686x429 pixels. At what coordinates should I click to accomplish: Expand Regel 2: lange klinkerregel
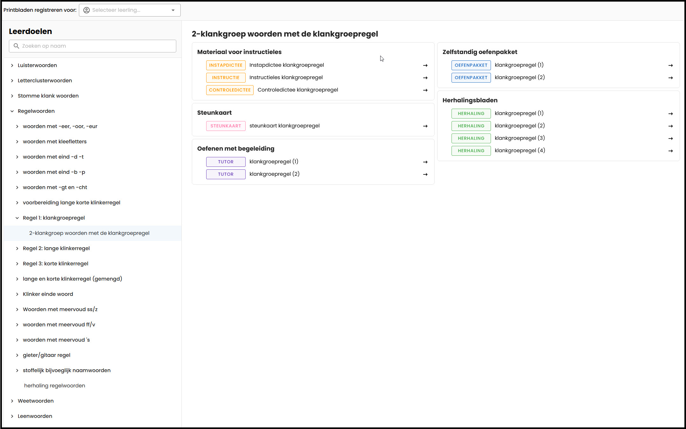point(17,249)
